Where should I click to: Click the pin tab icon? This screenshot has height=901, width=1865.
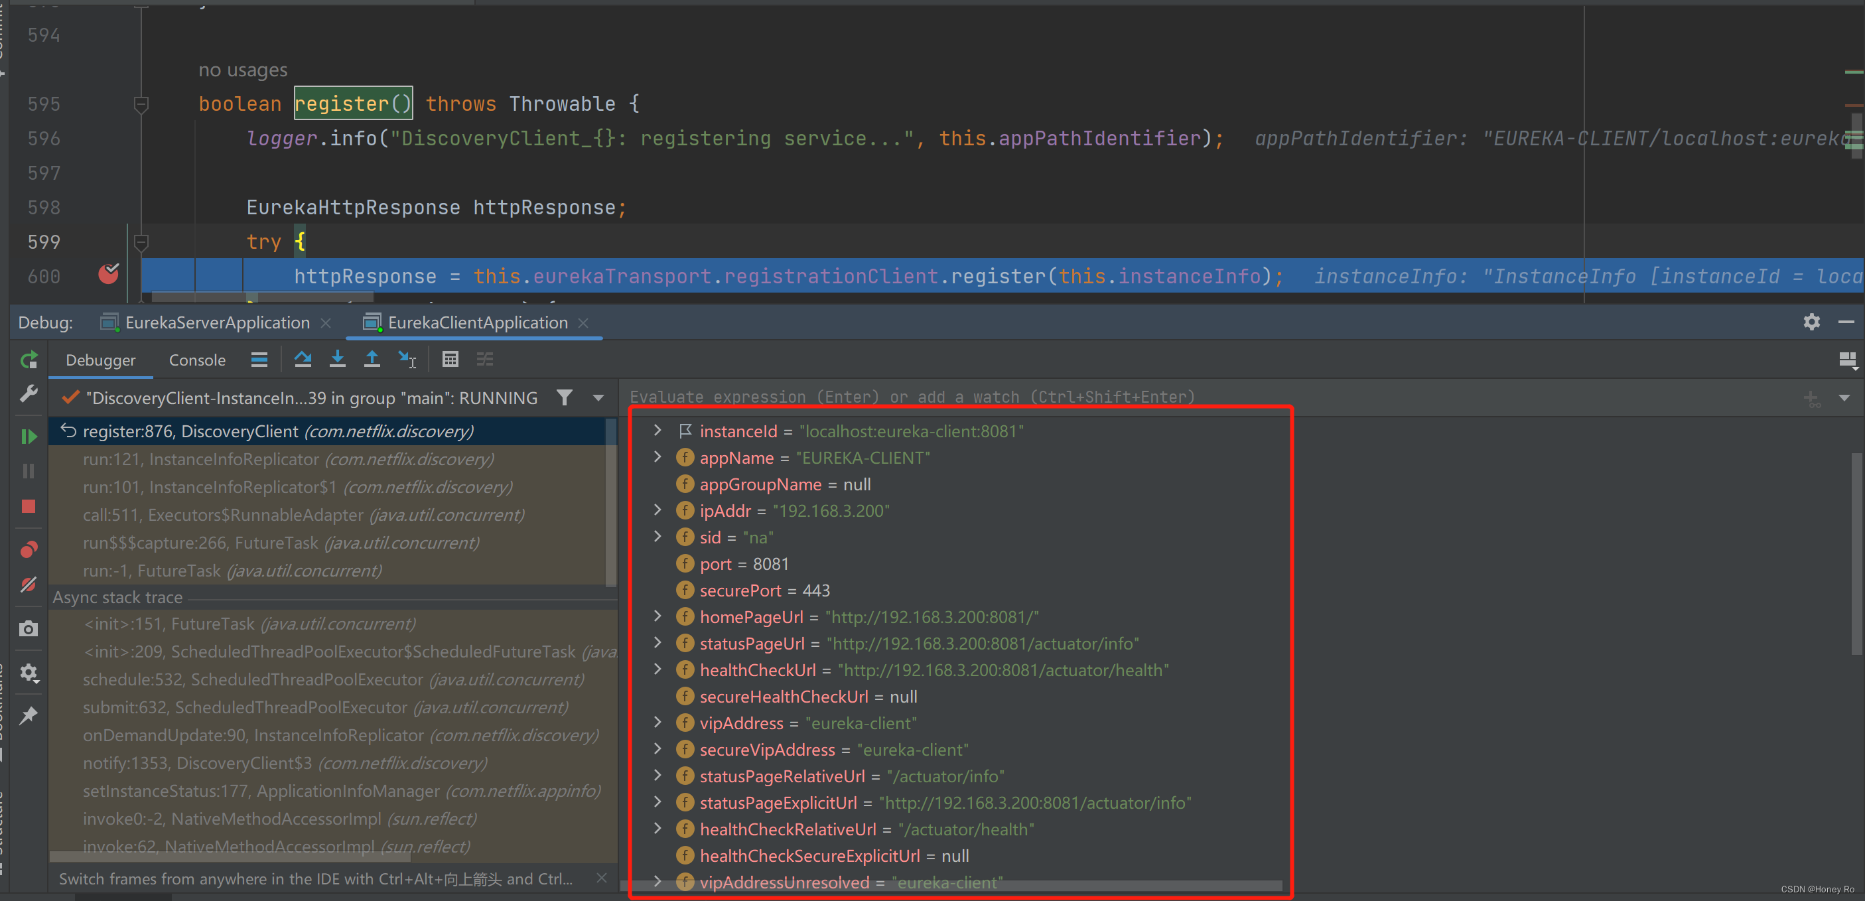coord(29,716)
